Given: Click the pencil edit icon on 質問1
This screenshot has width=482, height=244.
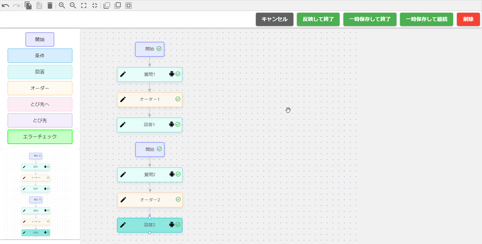Looking at the screenshot, I should click(x=123, y=74).
